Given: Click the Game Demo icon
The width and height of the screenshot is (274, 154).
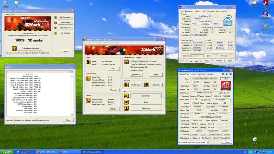Looking at the screenshot, I should coord(126,108).
